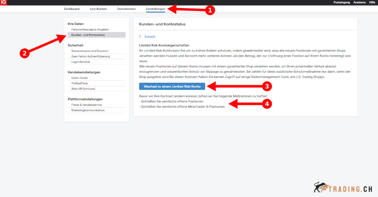
Task: Go back via Zurück link
Action: pyautogui.click(x=150, y=36)
